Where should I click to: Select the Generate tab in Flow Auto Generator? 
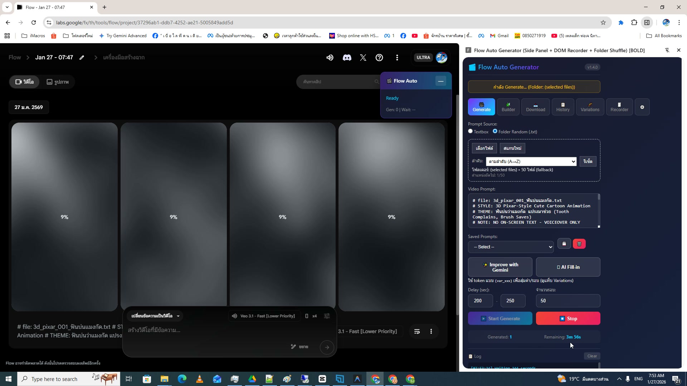(481, 107)
